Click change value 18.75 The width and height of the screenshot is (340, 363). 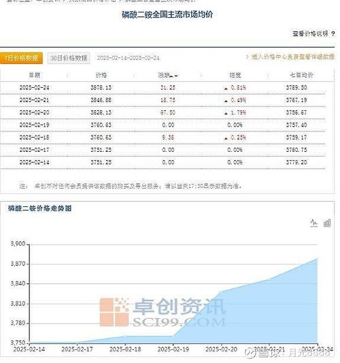click(168, 100)
